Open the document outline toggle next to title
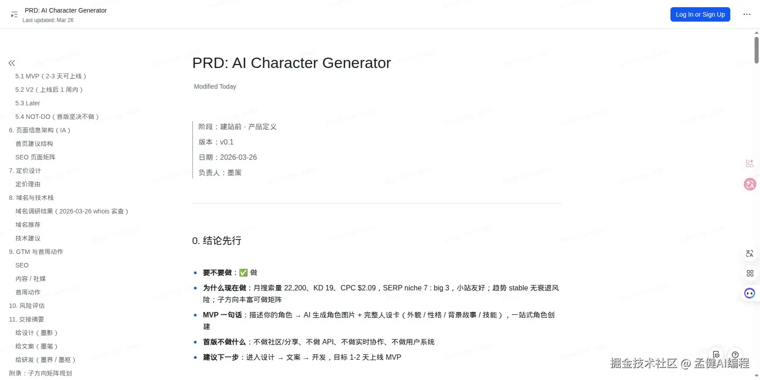This screenshot has height=380, width=760. tap(14, 14)
